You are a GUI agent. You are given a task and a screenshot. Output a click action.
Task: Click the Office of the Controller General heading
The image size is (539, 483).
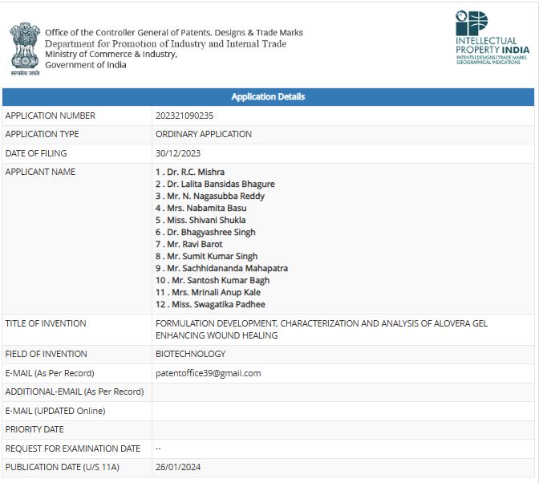(x=174, y=33)
